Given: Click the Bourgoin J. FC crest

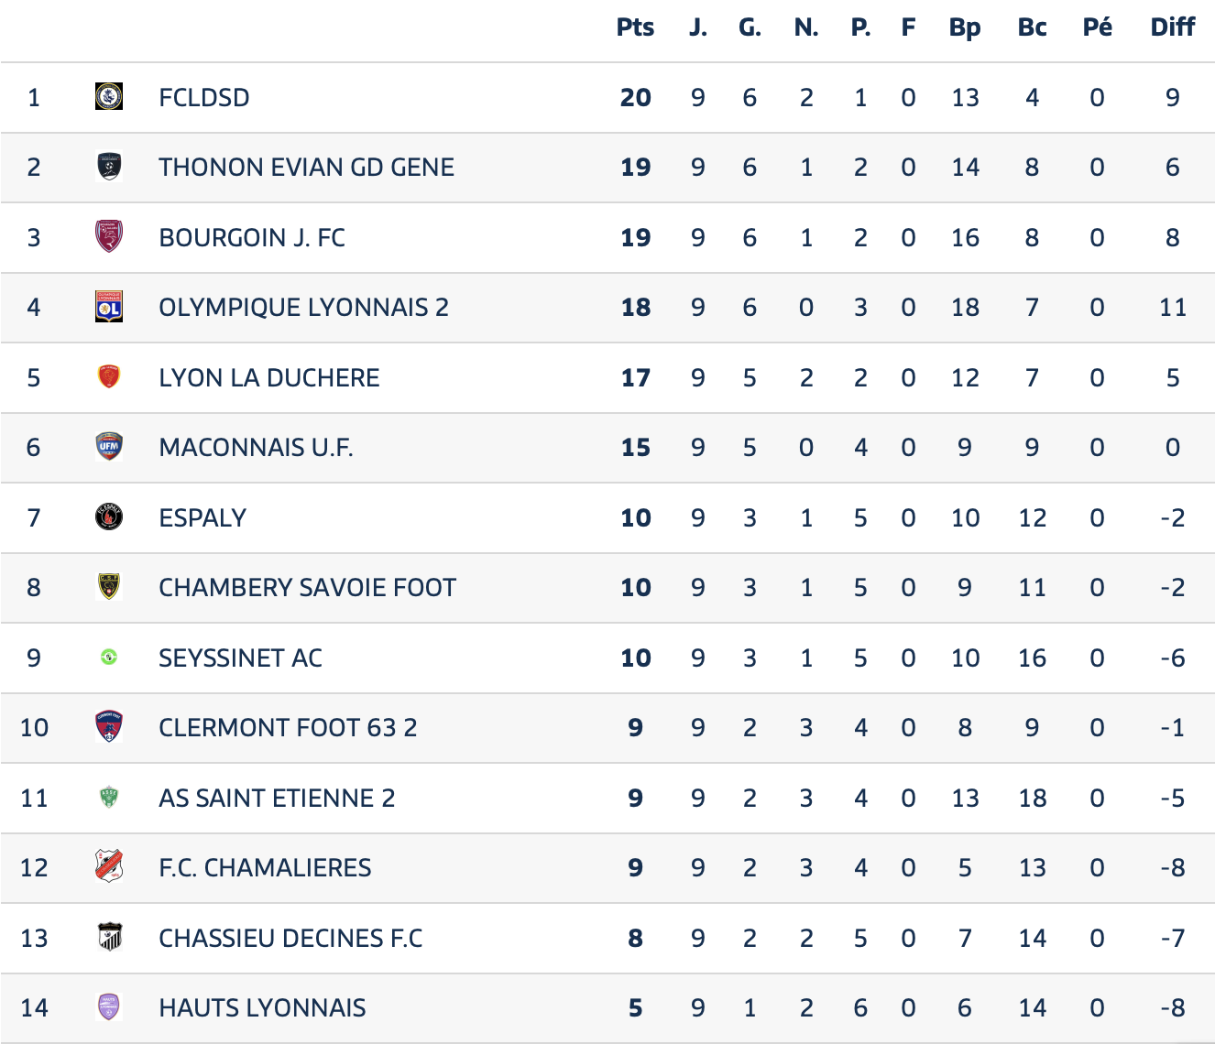Looking at the screenshot, I should [x=109, y=236].
